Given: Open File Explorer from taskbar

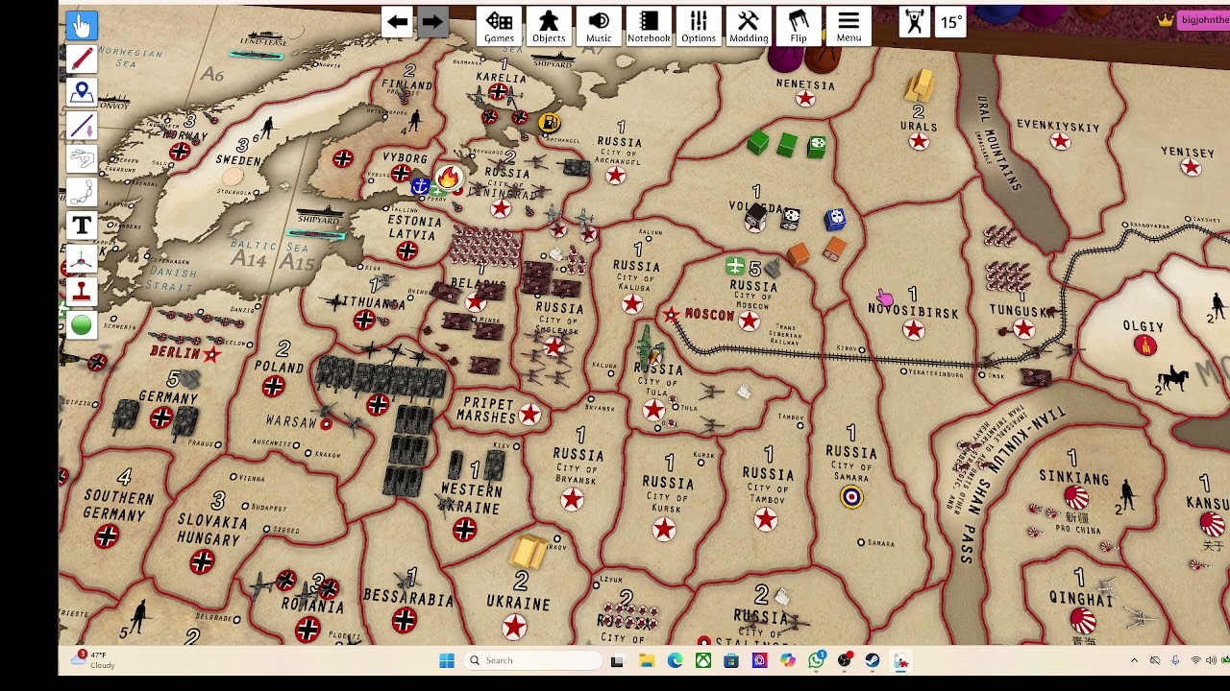Looking at the screenshot, I should [x=647, y=660].
